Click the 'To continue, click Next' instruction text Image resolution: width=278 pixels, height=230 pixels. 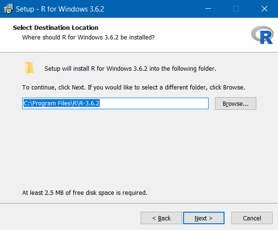(133, 88)
